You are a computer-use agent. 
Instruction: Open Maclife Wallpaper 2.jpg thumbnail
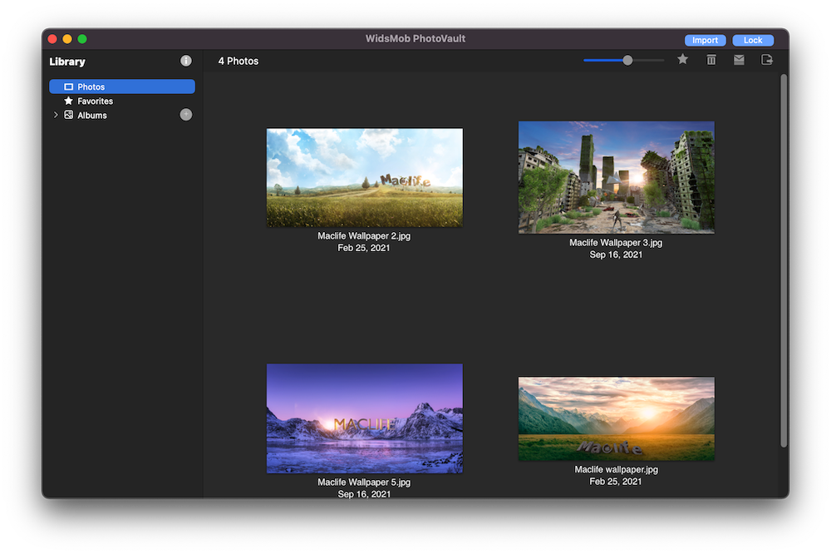364,177
